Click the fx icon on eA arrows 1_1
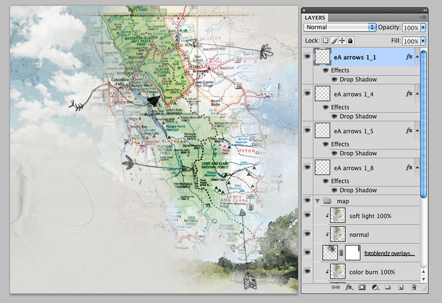Image resolution: width=442 pixels, height=303 pixels. (x=409, y=57)
